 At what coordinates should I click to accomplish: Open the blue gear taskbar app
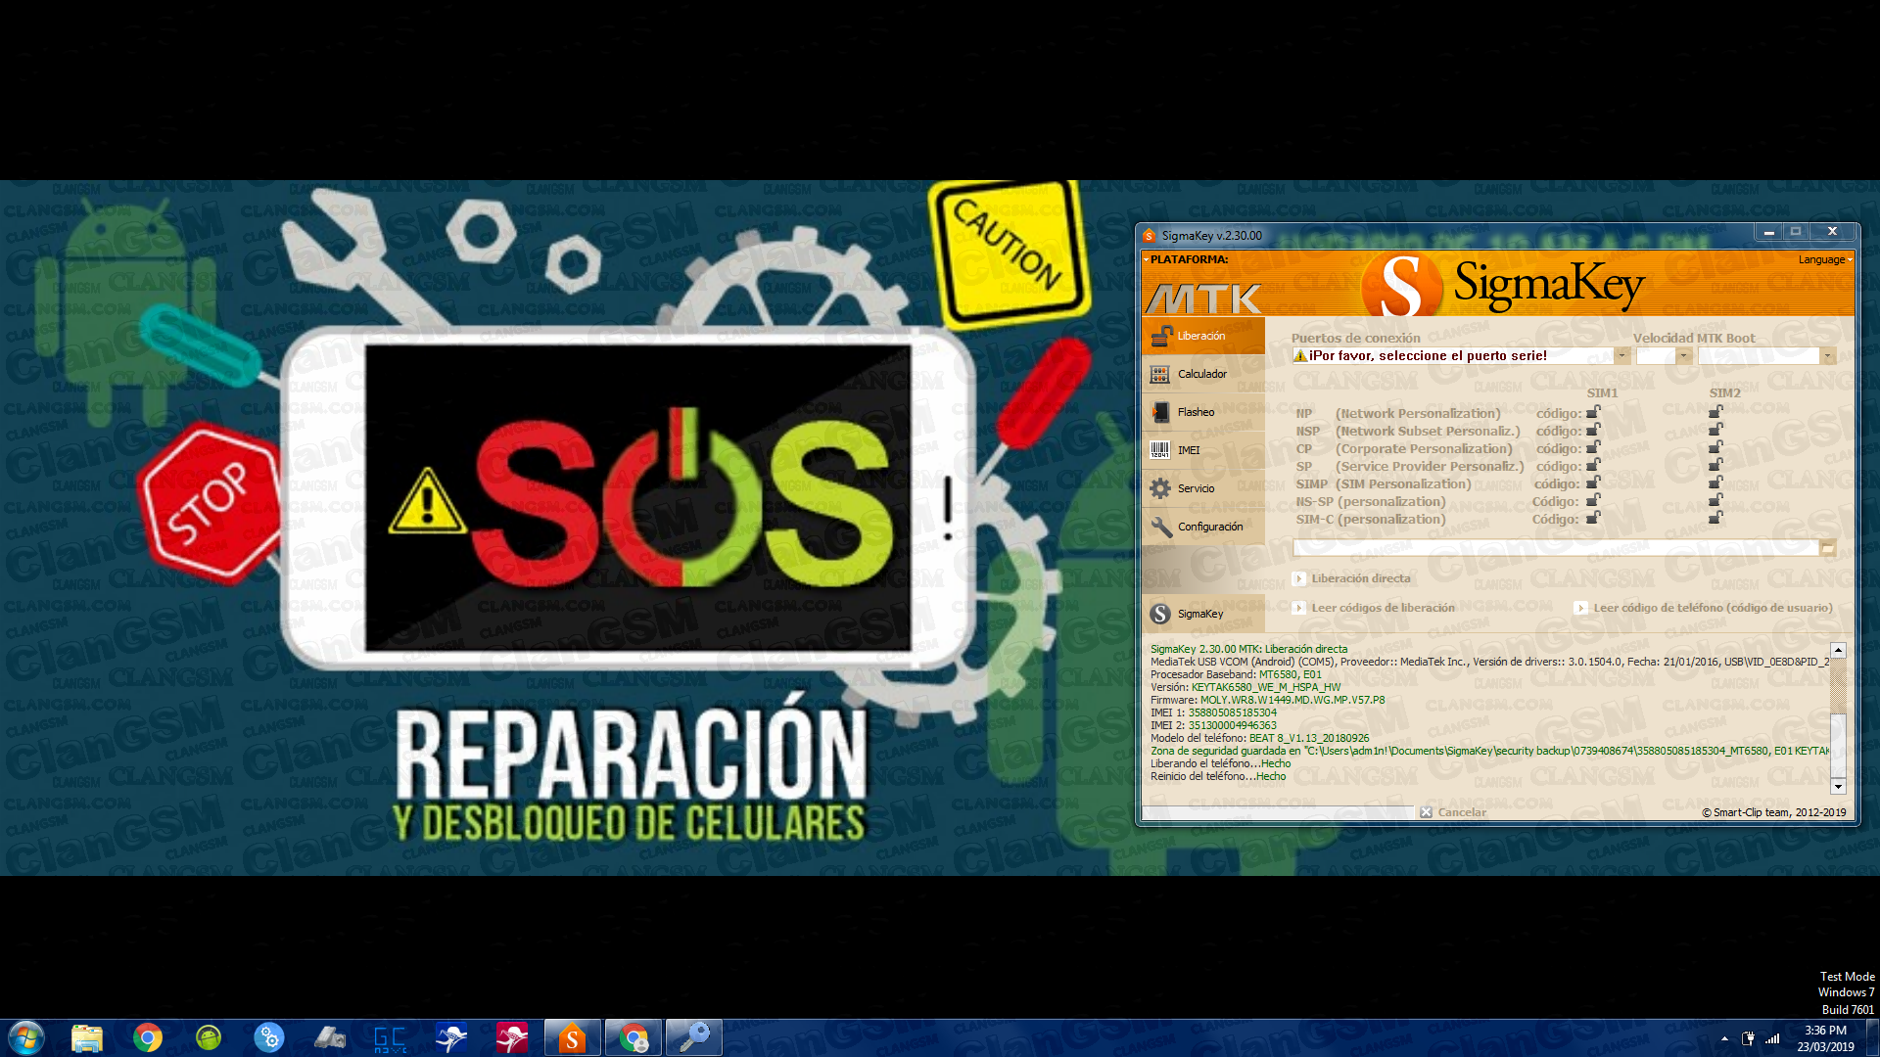point(269,1037)
